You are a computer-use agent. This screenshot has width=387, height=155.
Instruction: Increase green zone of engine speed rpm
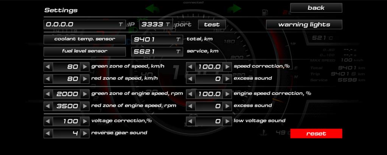85,94
